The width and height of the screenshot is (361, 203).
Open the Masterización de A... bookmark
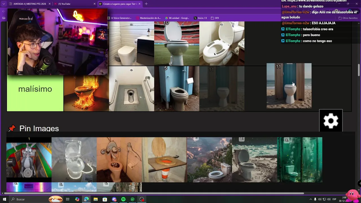[x=148, y=18]
